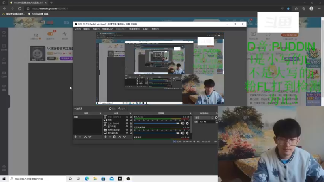Image resolution: width=324 pixels, height=182 pixels.
Task: Toggle the browser favorites star icon
Action: pos(288,8)
